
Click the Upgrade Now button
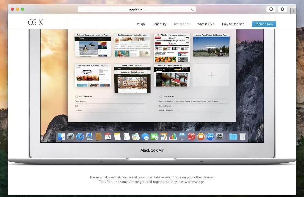coord(264,24)
